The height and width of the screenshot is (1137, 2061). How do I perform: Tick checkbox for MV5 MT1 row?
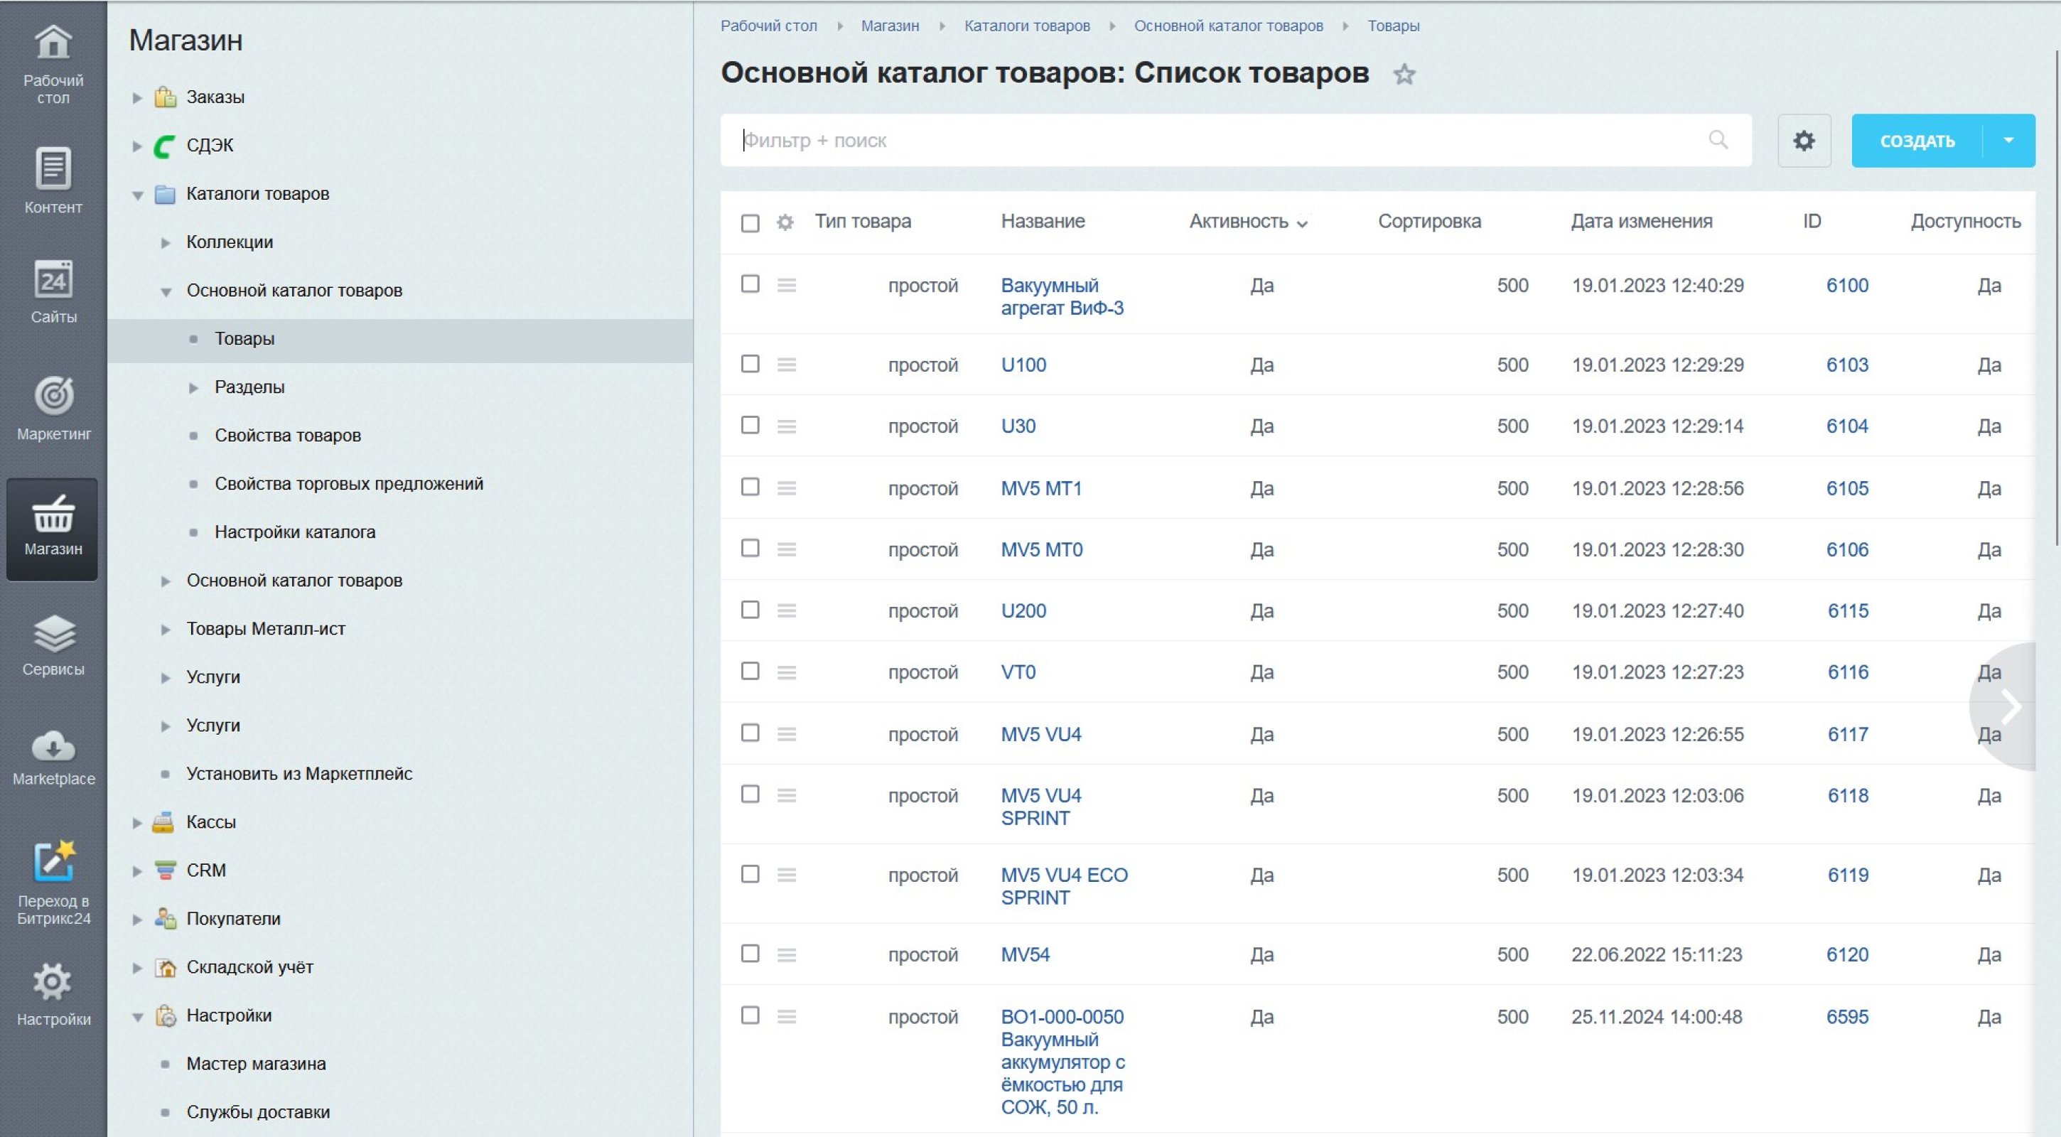(750, 487)
